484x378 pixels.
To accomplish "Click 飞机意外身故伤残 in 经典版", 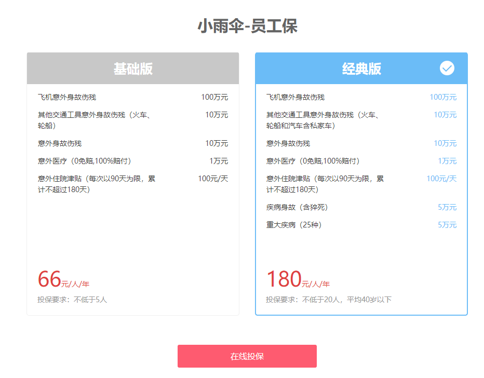I will click(x=295, y=97).
